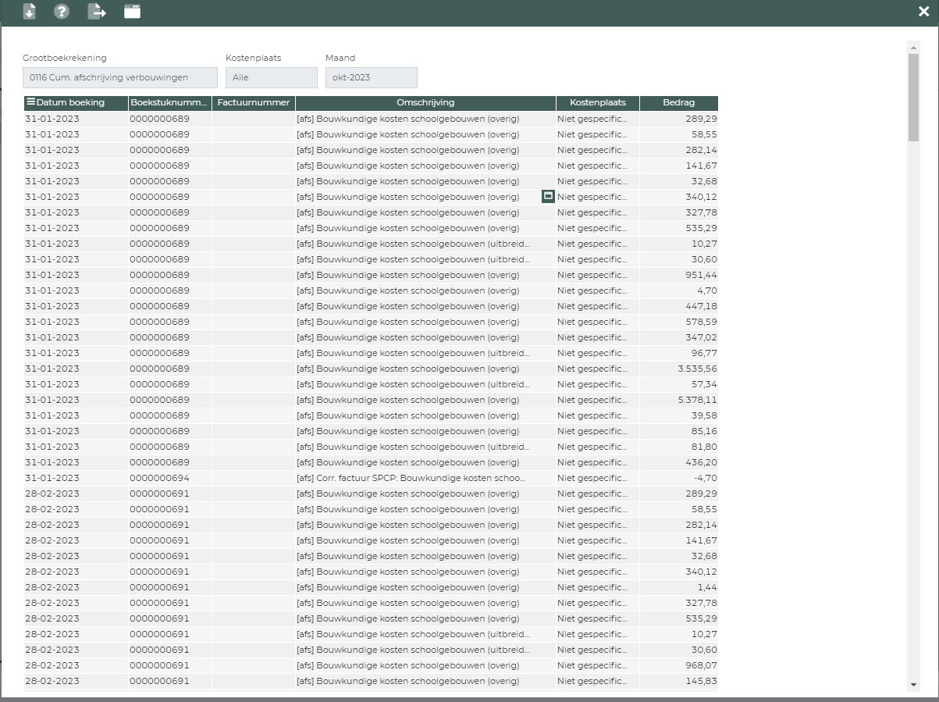Click the Omschrijving column header

[x=425, y=102]
